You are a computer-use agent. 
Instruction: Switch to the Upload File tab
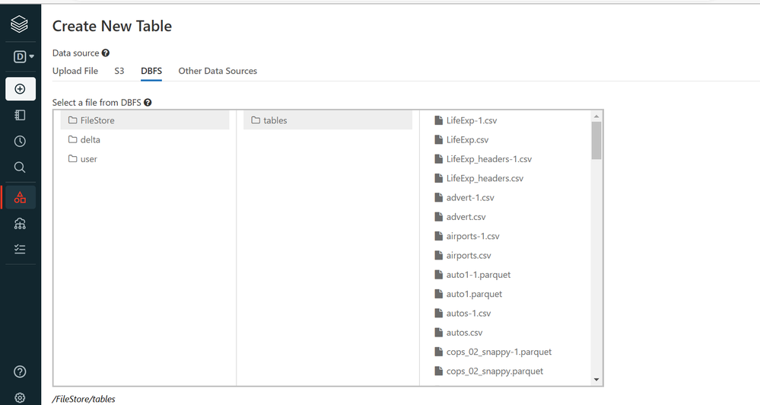point(75,71)
